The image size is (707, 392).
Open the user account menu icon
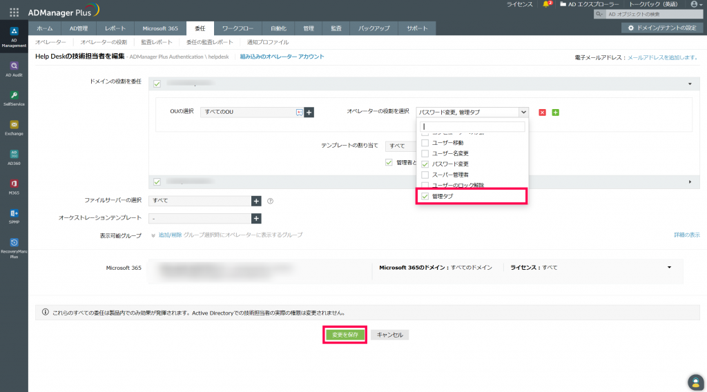(x=696, y=4)
